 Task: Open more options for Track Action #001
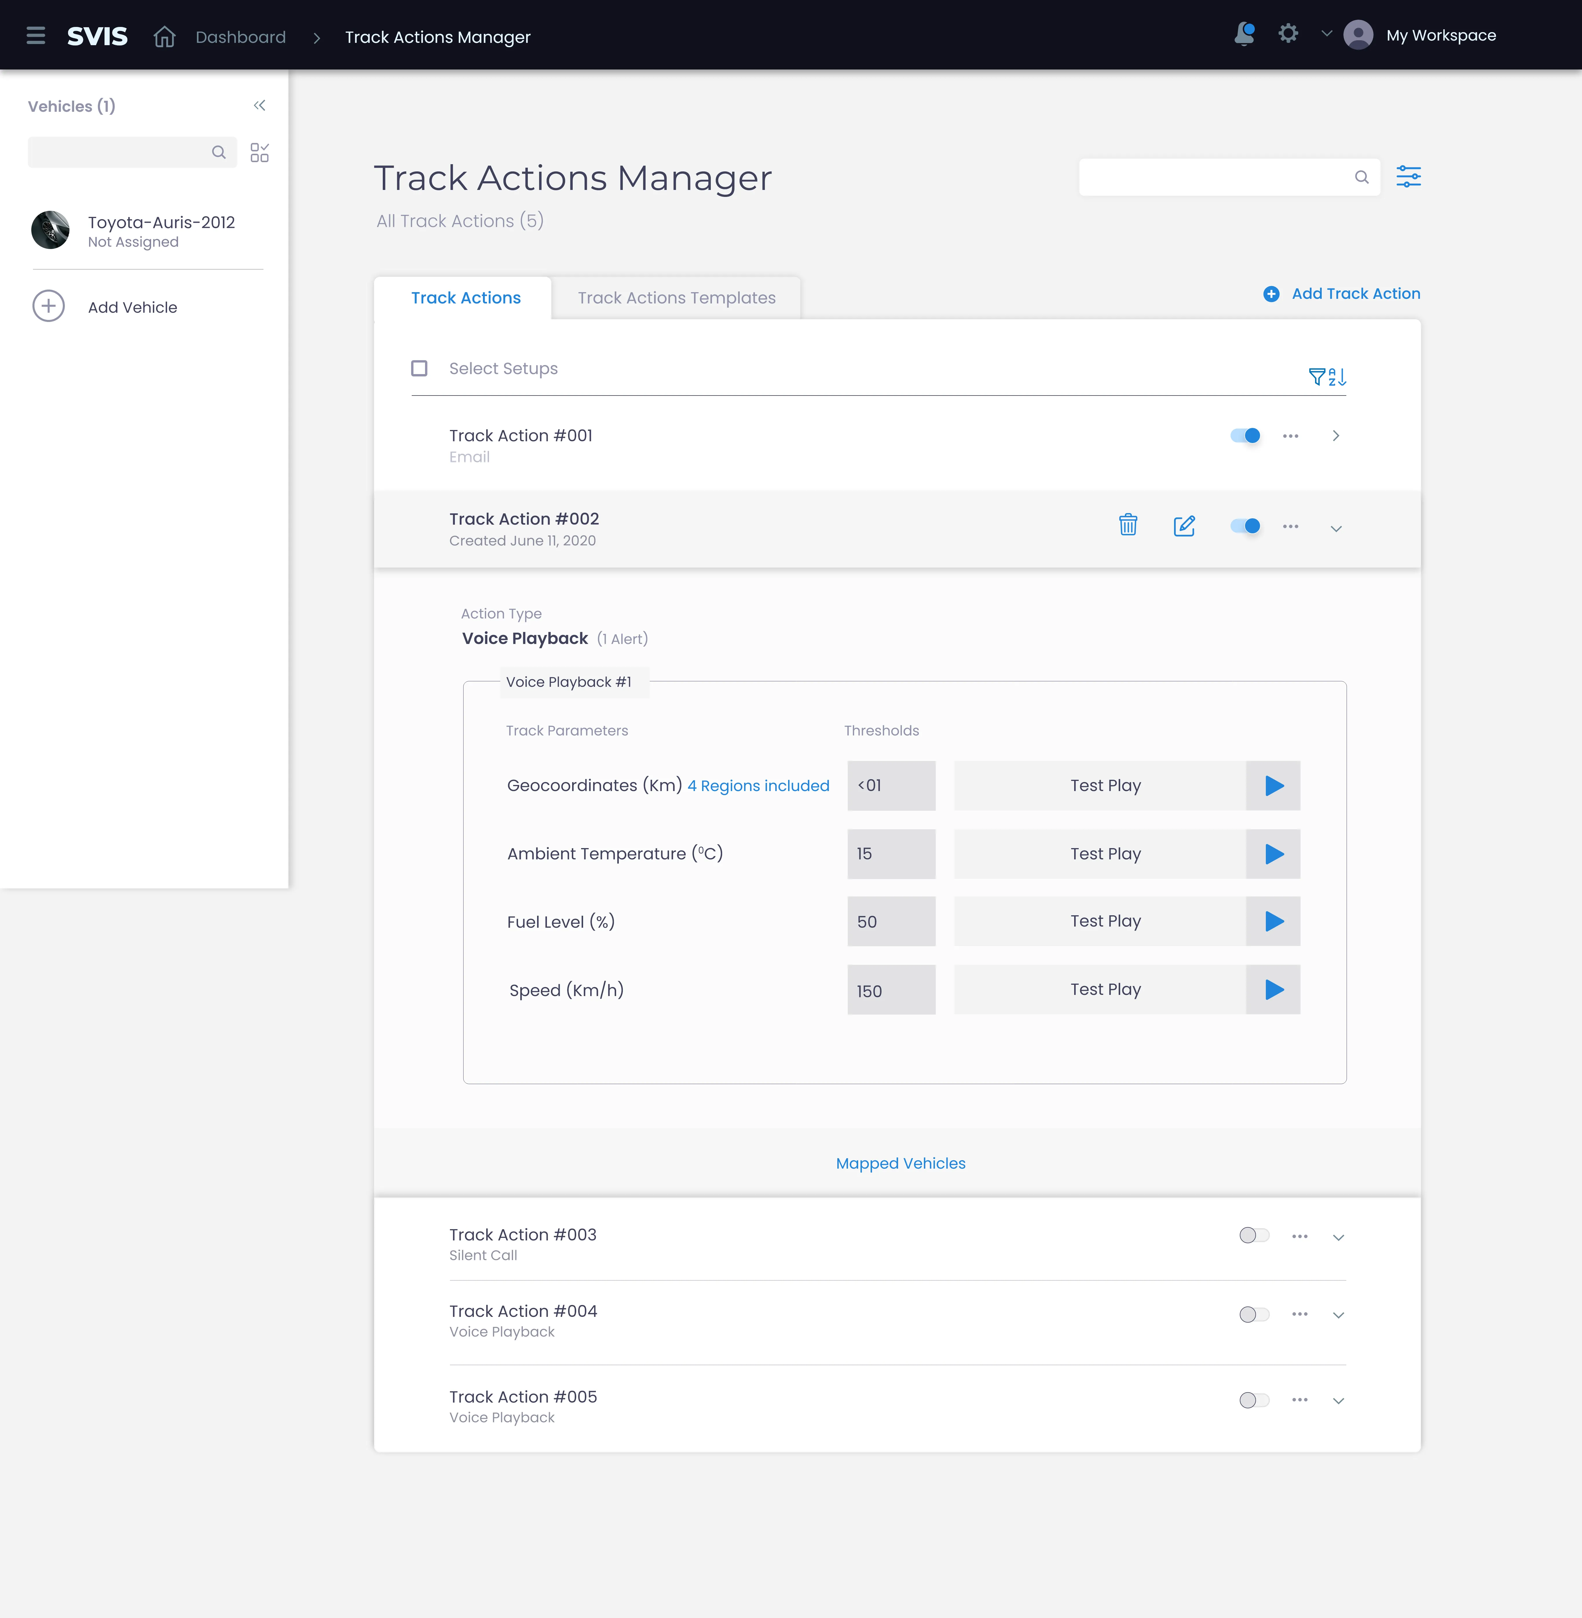click(x=1290, y=436)
